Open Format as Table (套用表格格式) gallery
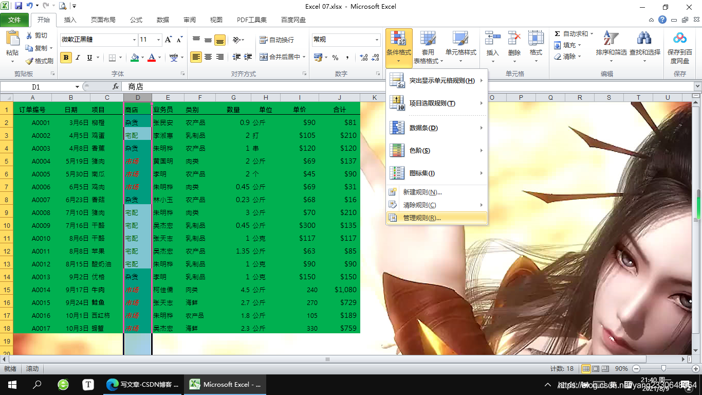 tap(428, 48)
